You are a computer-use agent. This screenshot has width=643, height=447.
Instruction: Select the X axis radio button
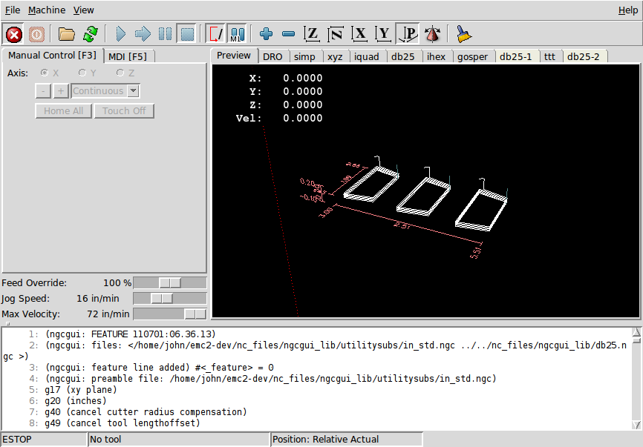(45, 73)
